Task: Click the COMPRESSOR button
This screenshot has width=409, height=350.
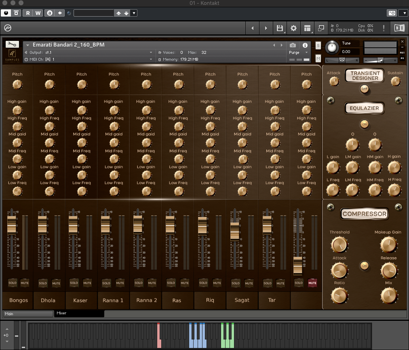Action: (x=365, y=214)
